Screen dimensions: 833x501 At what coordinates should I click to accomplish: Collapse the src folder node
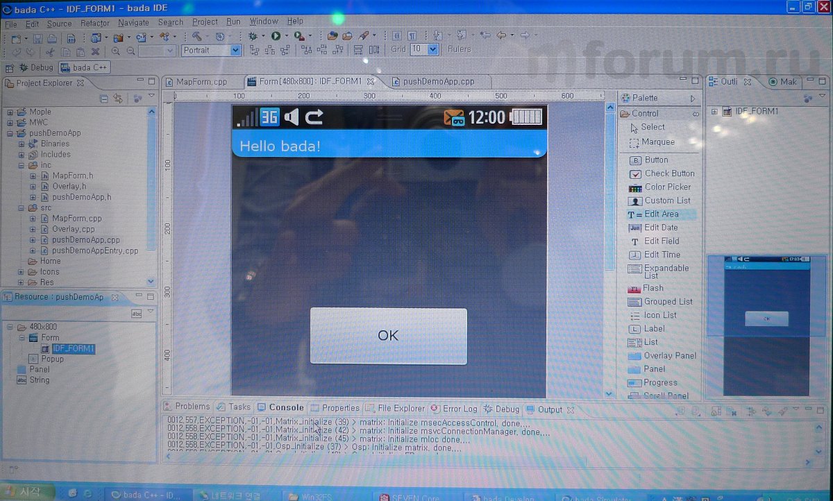(x=22, y=207)
